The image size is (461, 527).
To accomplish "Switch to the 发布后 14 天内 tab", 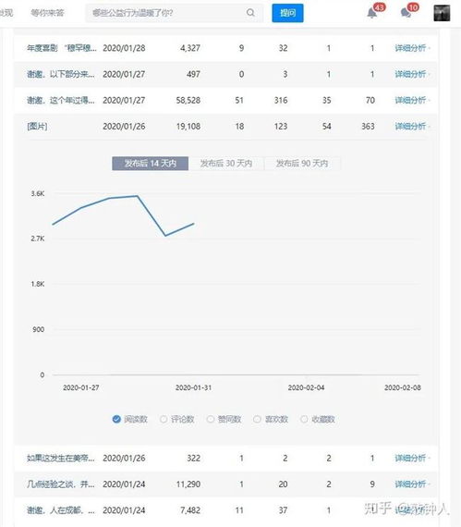I will pyautogui.click(x=150, y=164).
